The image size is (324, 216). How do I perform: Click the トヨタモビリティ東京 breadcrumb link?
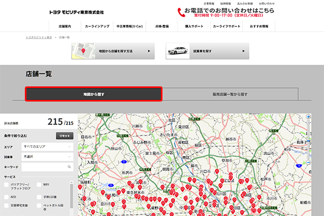[x=39, y=37]
